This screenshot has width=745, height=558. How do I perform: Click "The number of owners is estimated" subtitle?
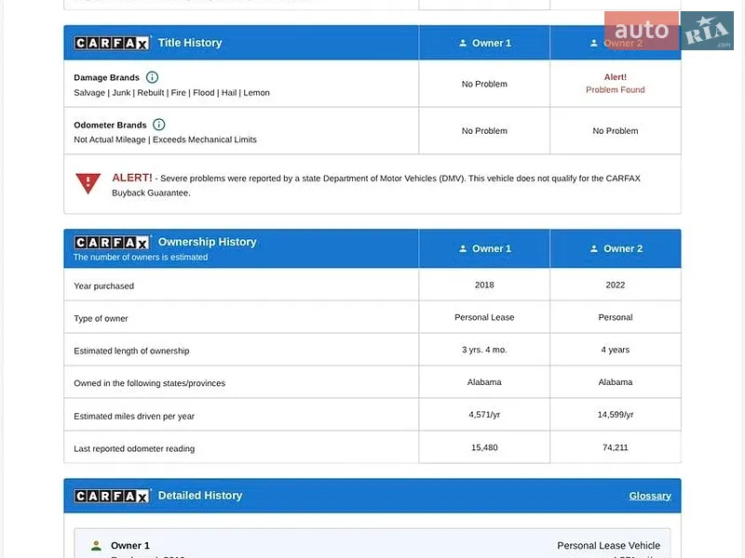tap(141, 258)
